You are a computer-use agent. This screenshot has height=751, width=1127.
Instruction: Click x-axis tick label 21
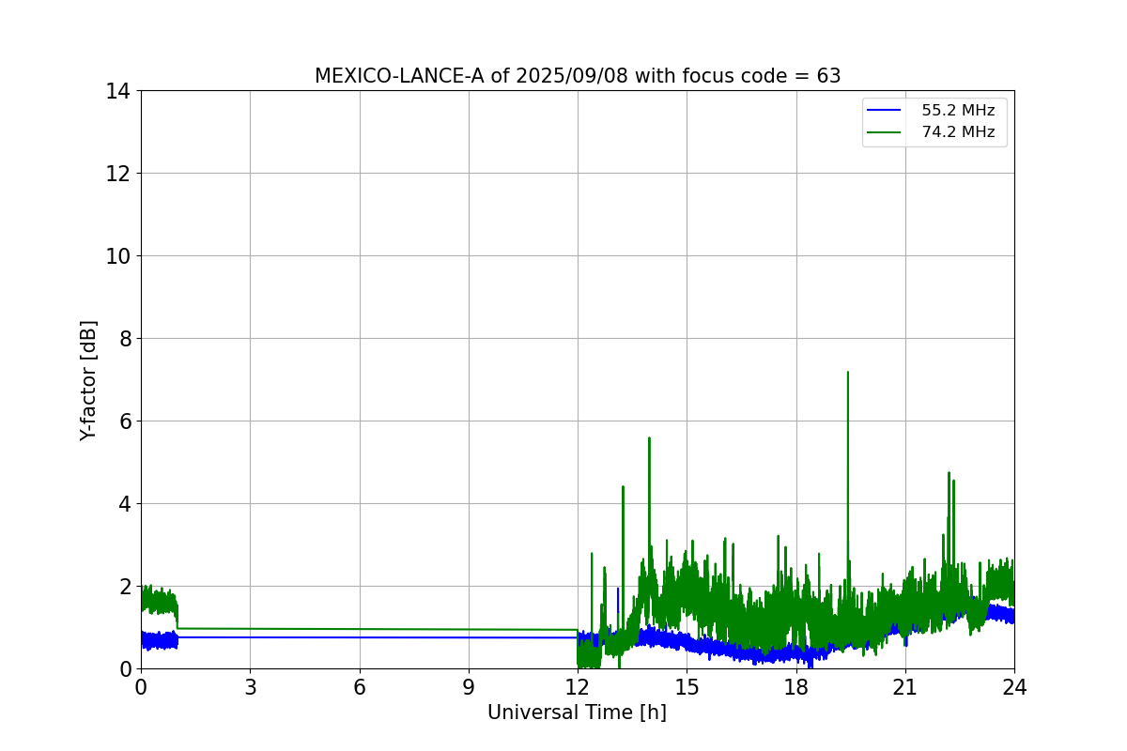(x=905, y=687)
